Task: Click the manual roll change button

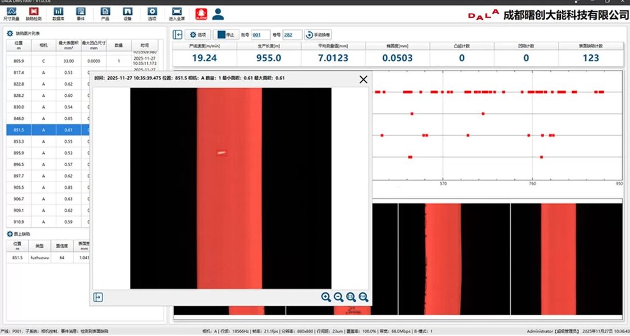Action: click(x=318, y=35)
